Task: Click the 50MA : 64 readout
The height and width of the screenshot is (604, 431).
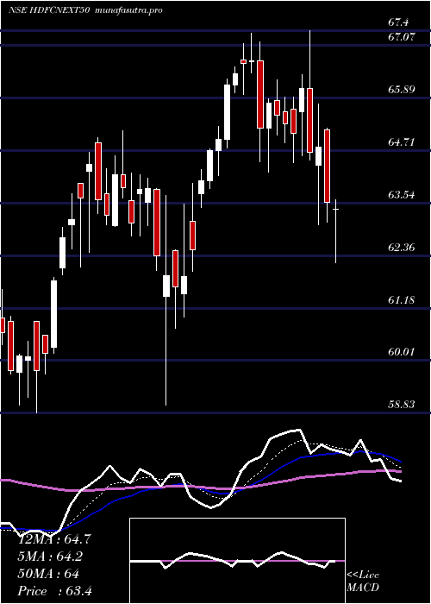Action: 49,574
